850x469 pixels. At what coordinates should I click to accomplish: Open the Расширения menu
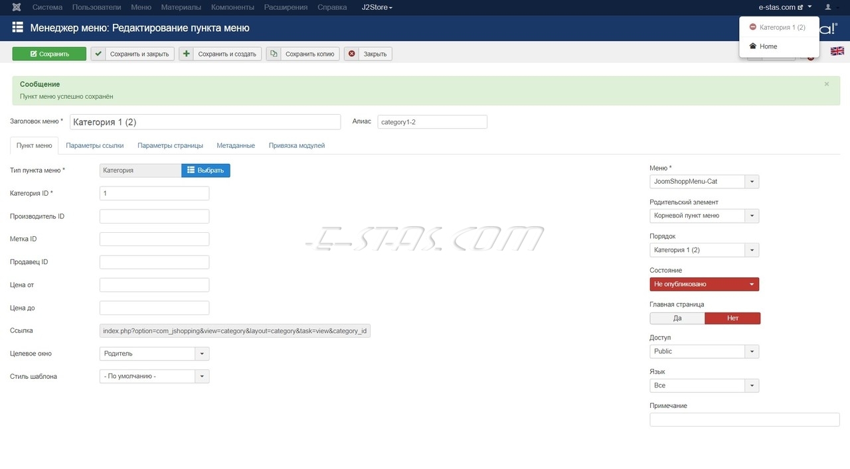(286, 7)
